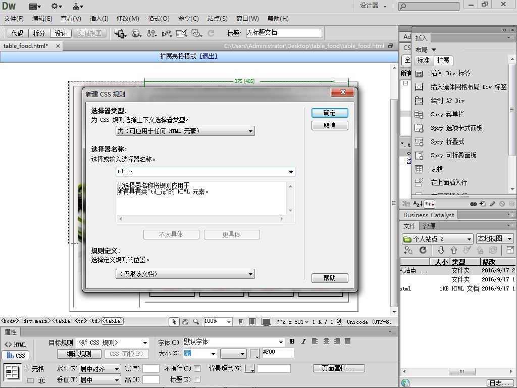The height and width of the screenshot is (388, 517).
Task: Click the table insert icon
Action: (x=419, y=169)
